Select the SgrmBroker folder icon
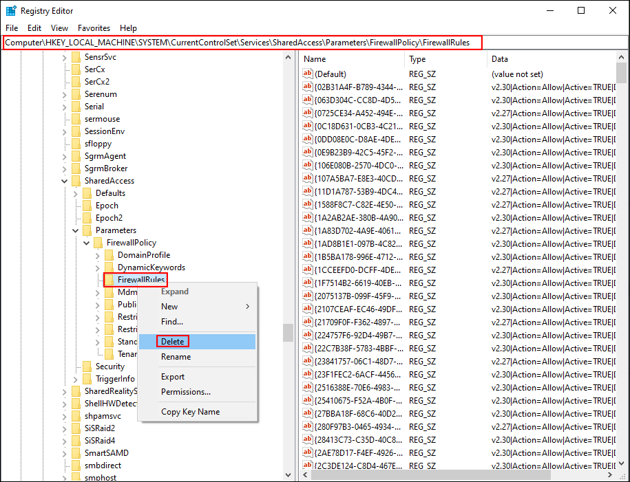The height and width of the screenshot is (482, 630). point(76,168)
